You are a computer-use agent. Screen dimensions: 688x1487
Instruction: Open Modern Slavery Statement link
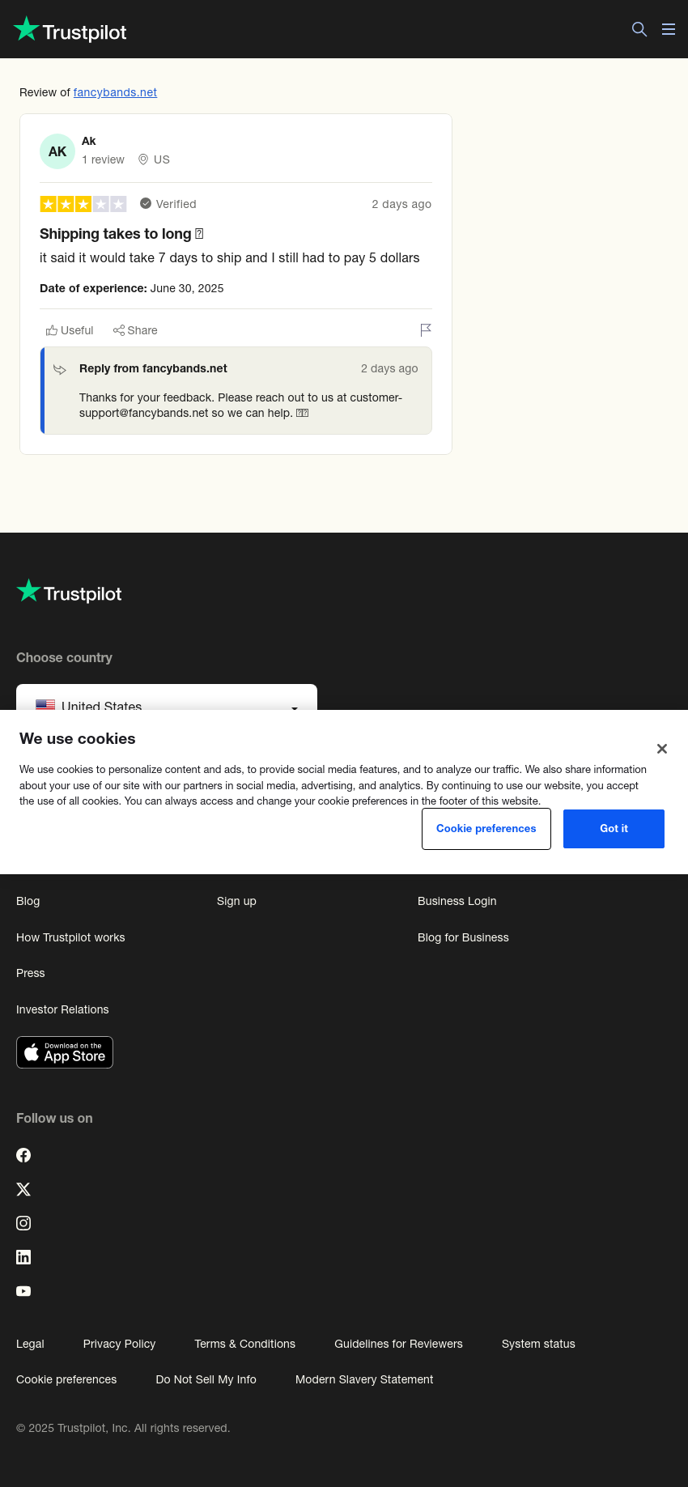(x=364, y=1379)
